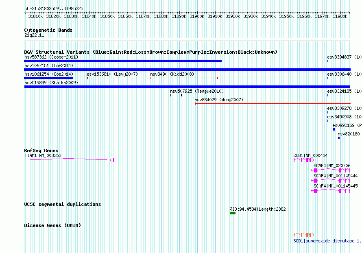Click the nsv587362 (Cooper2011) blue gain bar

coord(123,61)
